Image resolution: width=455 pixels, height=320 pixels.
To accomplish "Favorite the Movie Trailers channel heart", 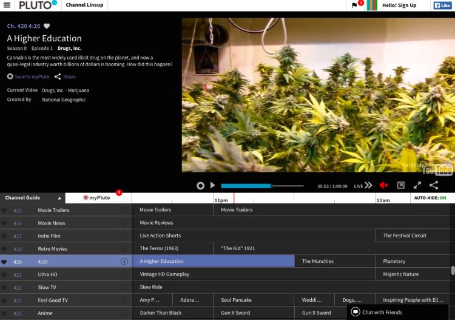I will pyautogui.click(x=4, y=210).
